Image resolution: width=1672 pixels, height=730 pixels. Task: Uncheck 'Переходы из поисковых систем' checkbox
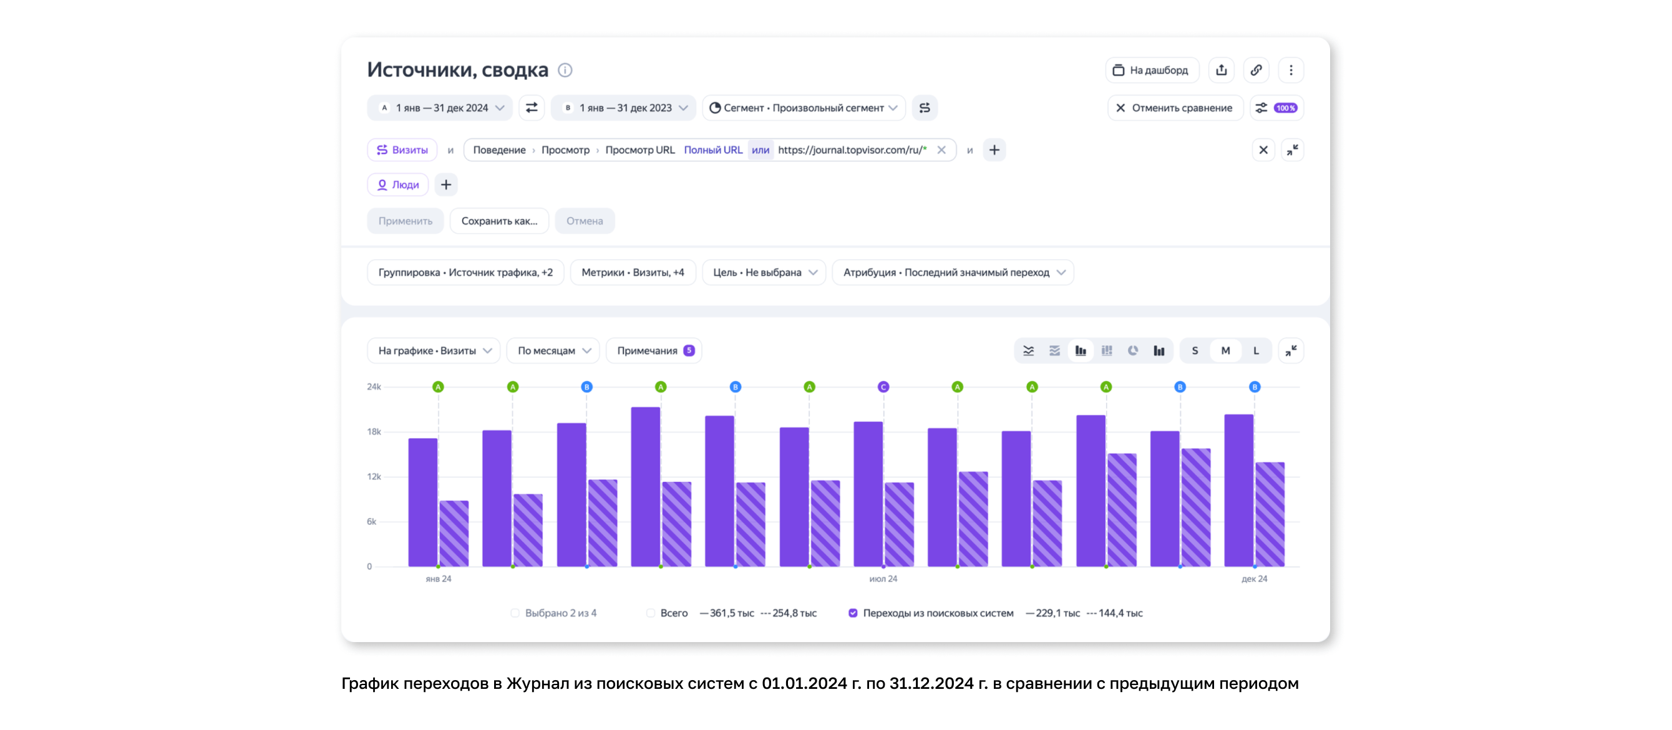click(x=853, y=613)
